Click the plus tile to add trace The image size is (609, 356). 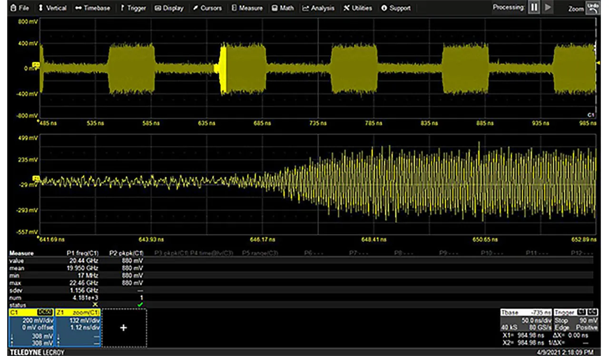coord(123,327)
